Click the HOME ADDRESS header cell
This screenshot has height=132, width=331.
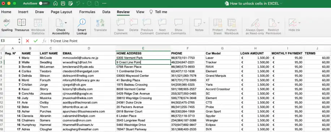(x=143, y=54)
